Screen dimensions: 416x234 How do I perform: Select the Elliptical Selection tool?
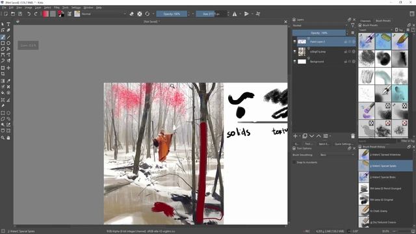[8, 113]
